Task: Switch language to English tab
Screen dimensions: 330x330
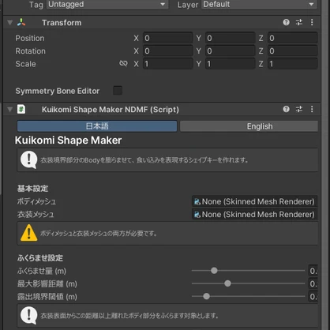Action: (249, 126)
